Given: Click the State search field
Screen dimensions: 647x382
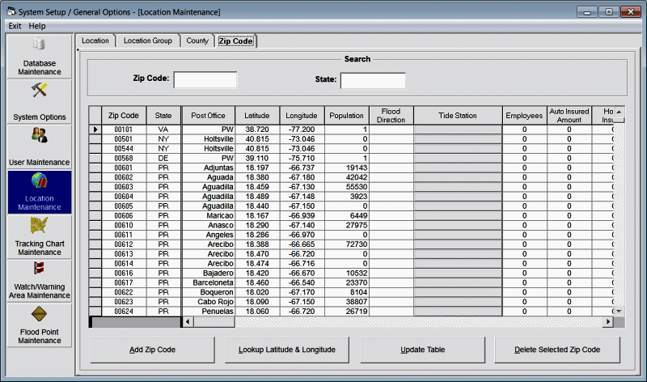Looking at the screenshot, I should [x=373, y=80].
